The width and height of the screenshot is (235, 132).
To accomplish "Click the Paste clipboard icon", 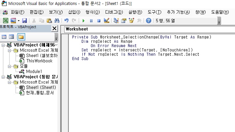I will click(x=49, y=21).
